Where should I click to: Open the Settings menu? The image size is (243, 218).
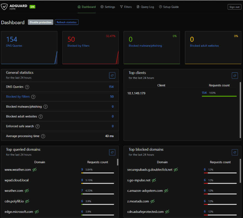point(108,7)
